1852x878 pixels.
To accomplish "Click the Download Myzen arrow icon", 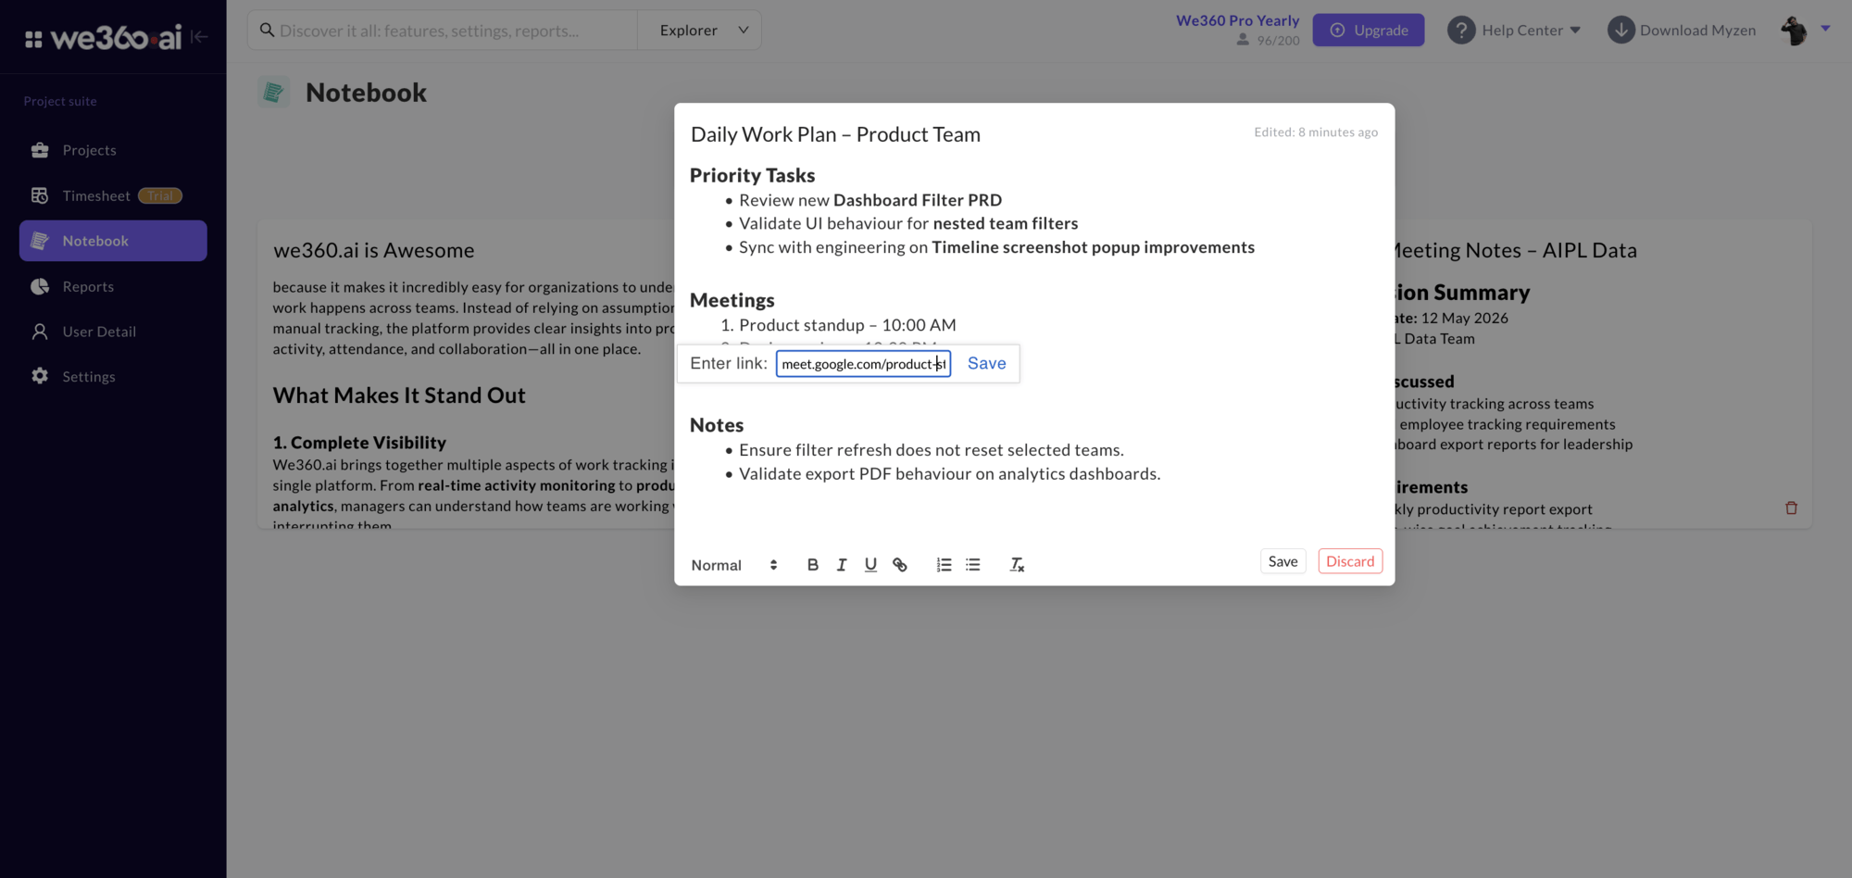I will click(1620, 31).
